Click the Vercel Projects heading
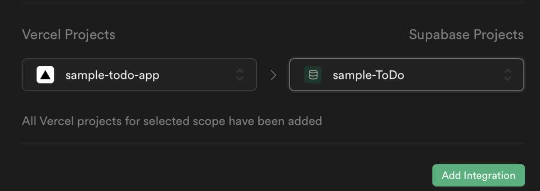540x191 pixels. point(68,35)
